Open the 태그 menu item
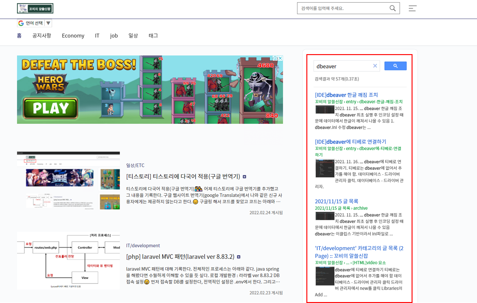 pyautogui.click(x=153, y=36)
